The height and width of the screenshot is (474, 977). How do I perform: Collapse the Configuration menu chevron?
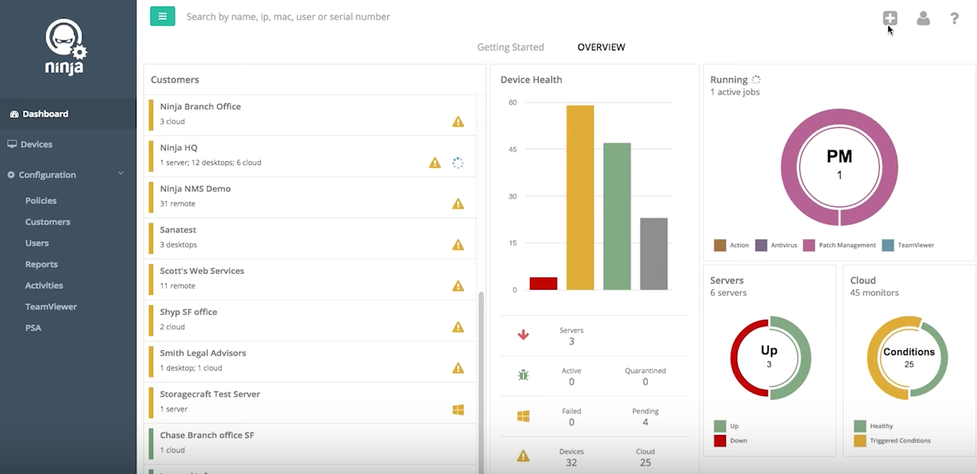[x=121, y=174]
